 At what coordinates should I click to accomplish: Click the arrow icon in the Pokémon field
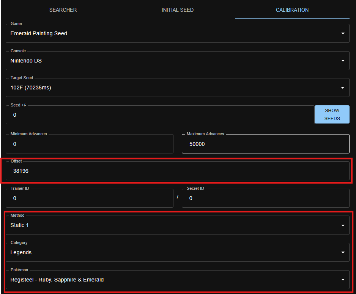tap(343, 280)
